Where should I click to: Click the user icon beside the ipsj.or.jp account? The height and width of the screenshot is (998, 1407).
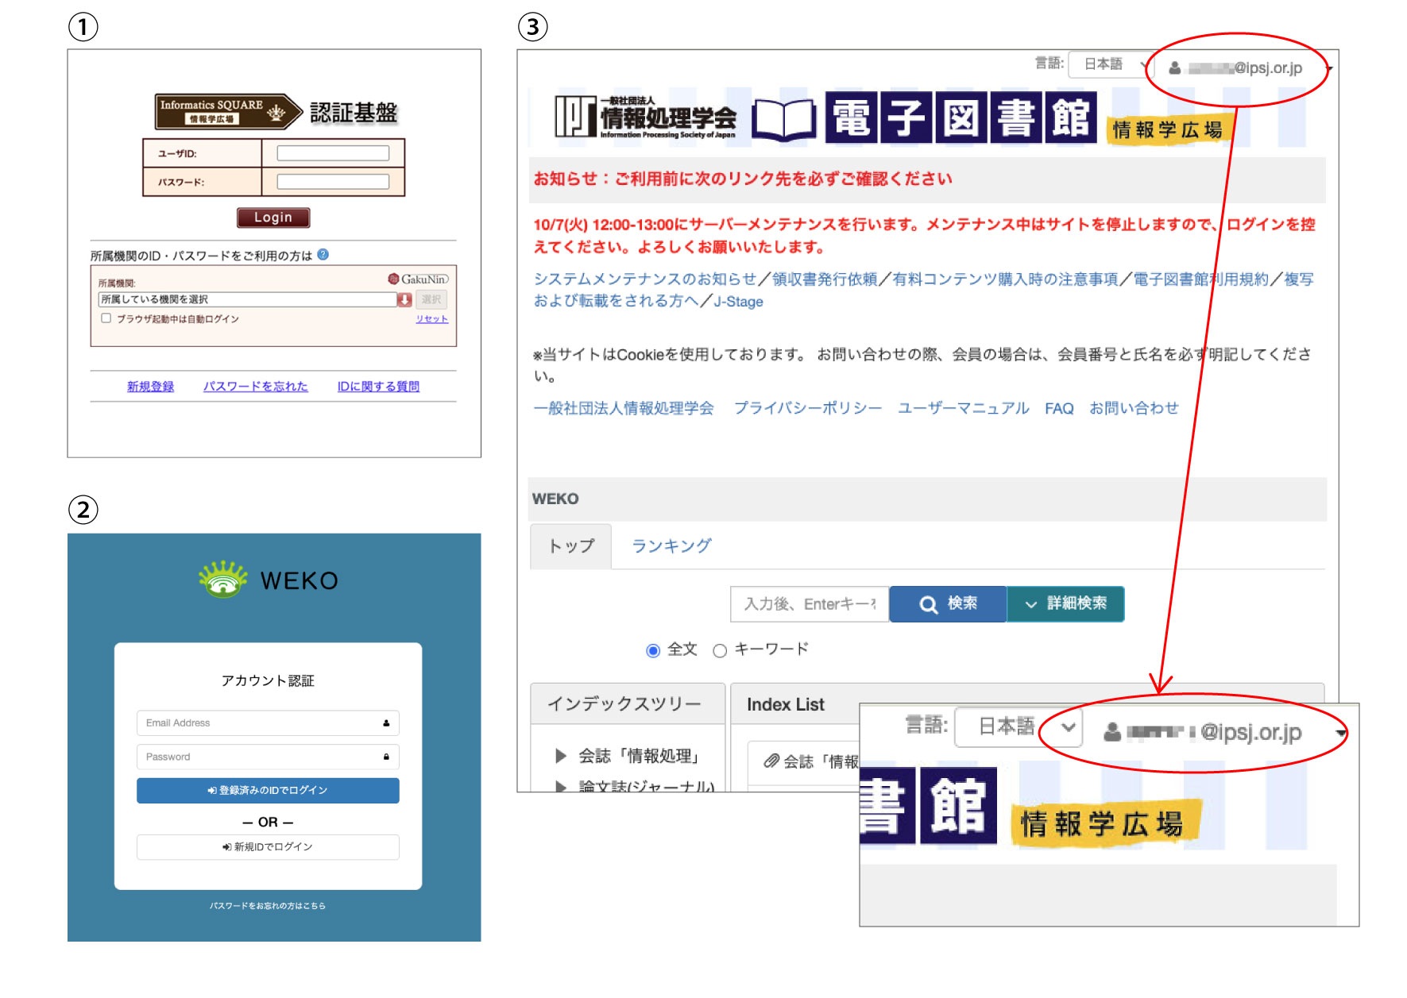click(1174, 68)
